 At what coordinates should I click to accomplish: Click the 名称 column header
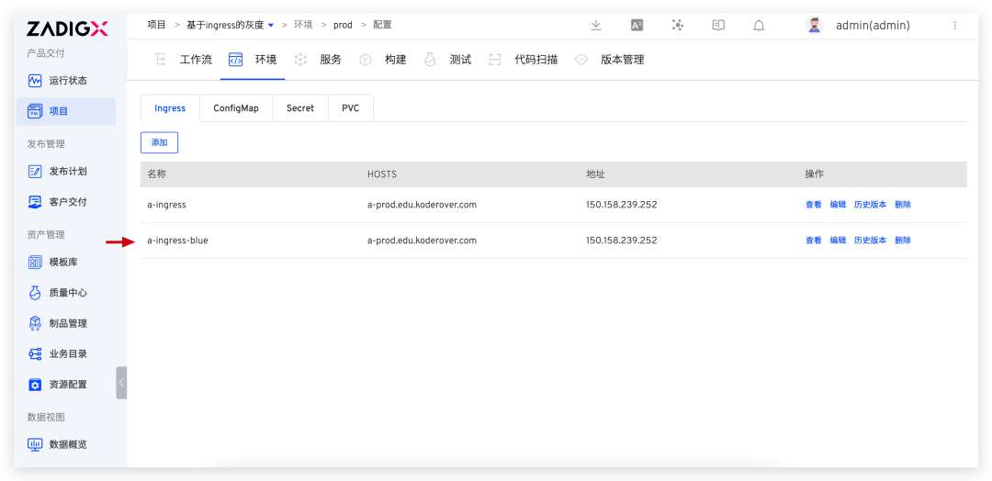[x=156, y=174]
